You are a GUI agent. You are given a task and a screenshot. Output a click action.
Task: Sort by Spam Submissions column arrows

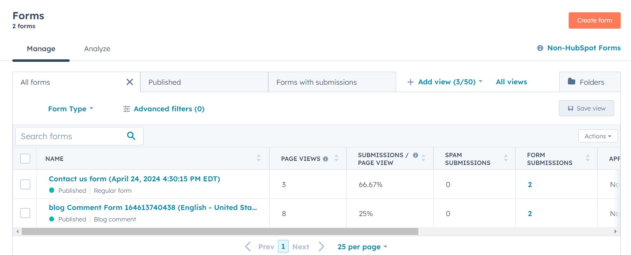[506, 158]
